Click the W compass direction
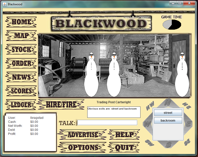Viewport: 198px width, 157px height. click(x=147, y=124)
